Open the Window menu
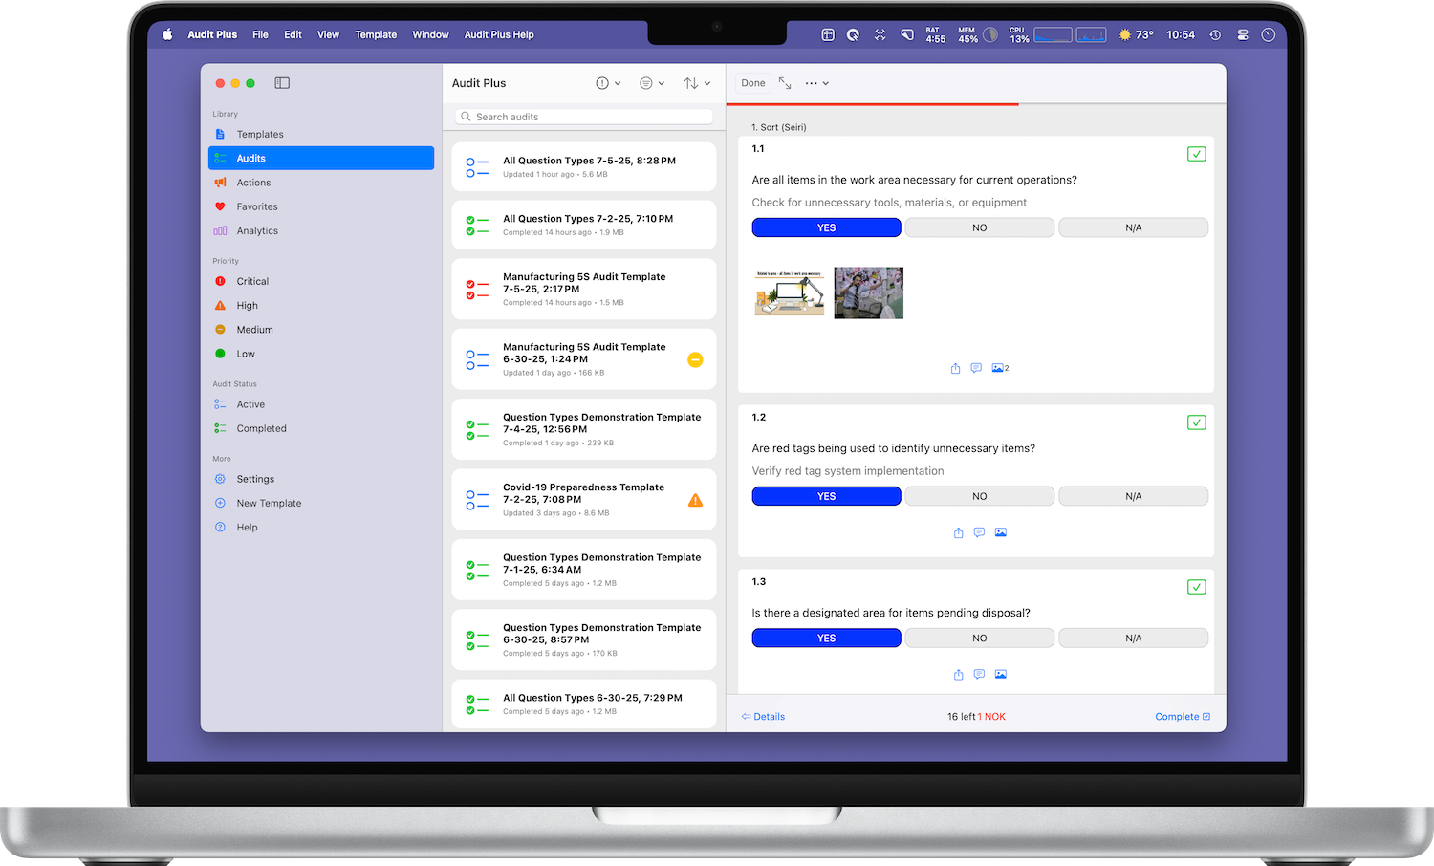Screen dimensions: 1434x866 (430, 34)
